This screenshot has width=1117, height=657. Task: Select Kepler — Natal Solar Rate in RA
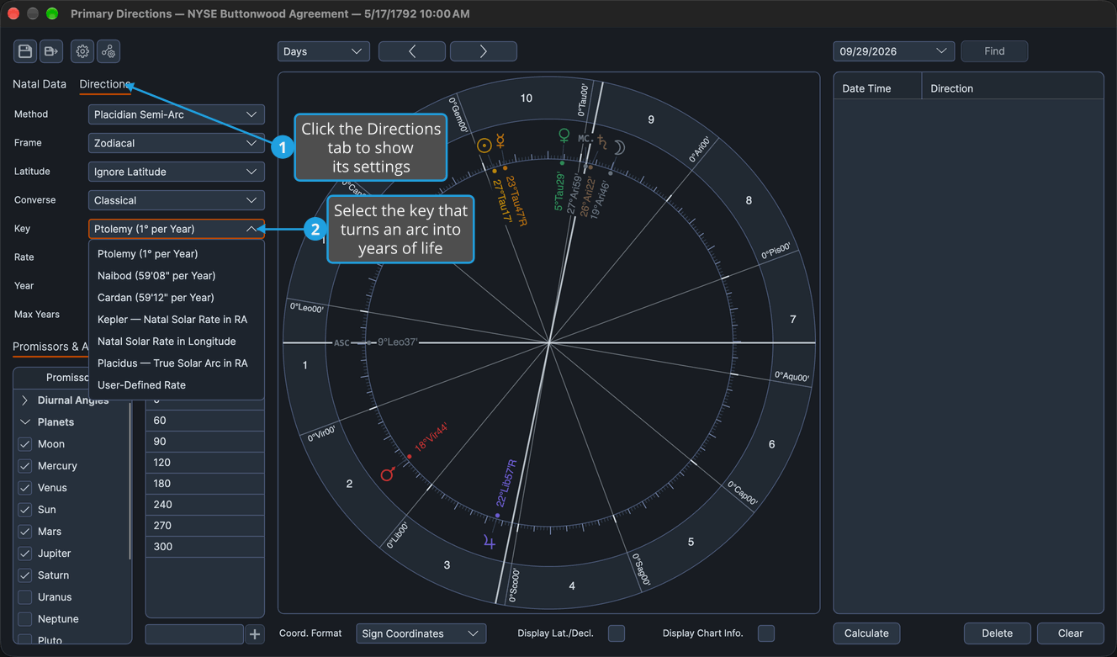pyautogui.click(x=177, y=320)
